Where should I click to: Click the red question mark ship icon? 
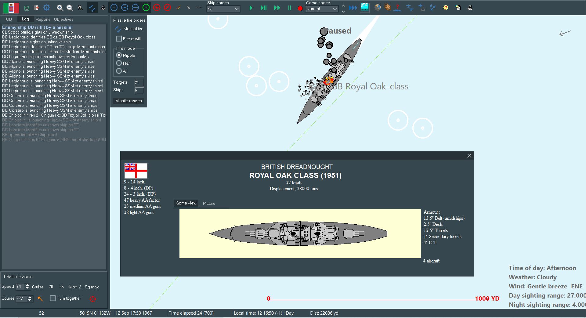tap(397, 8)
